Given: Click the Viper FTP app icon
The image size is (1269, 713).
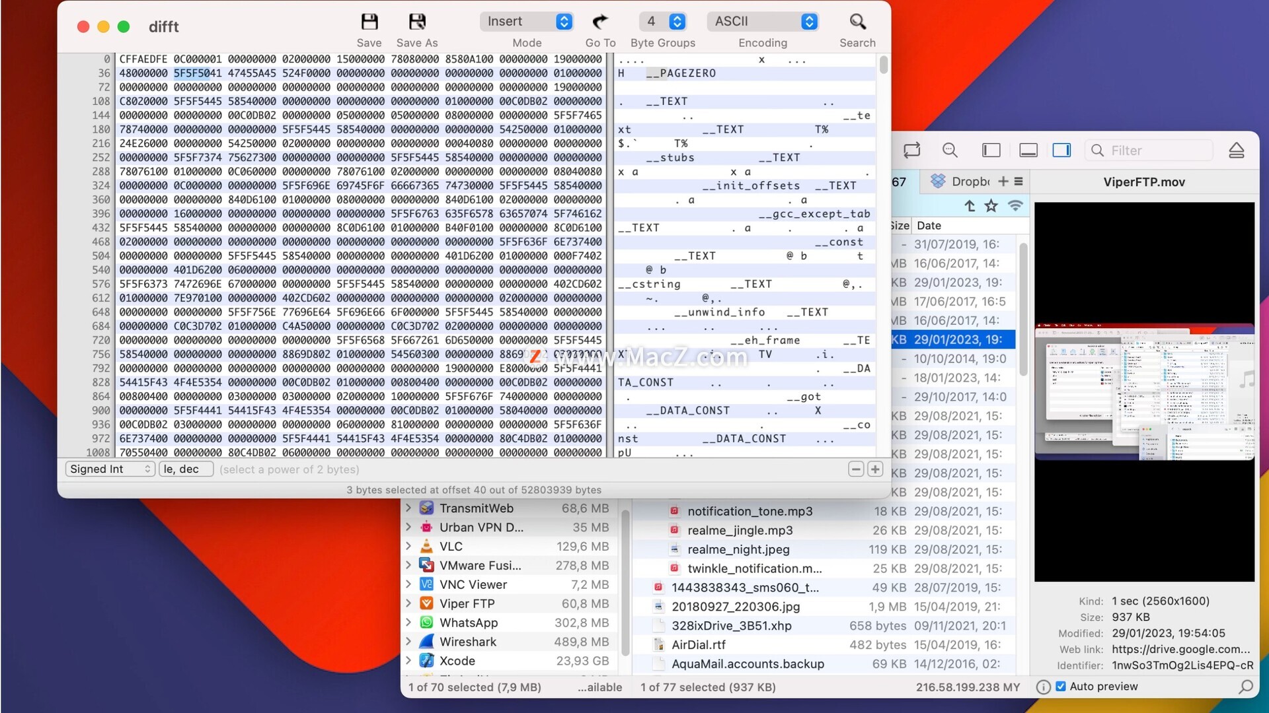Looking at the screenshot, I should [426, 603].
